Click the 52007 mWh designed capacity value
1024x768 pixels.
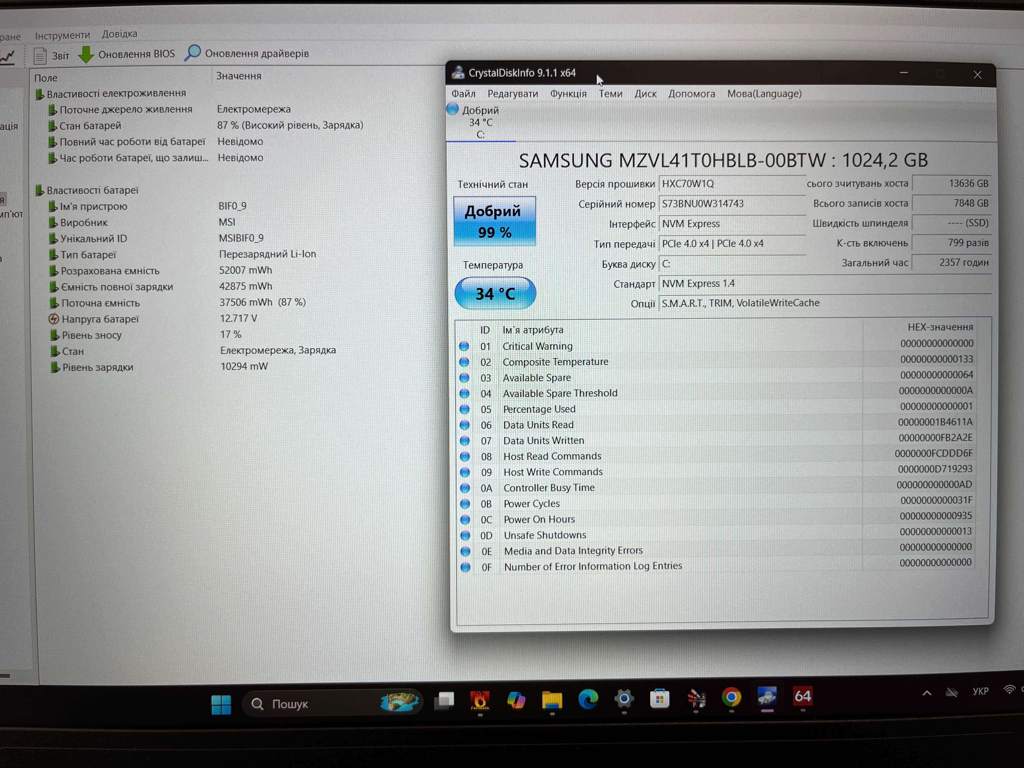click(245, 270)
